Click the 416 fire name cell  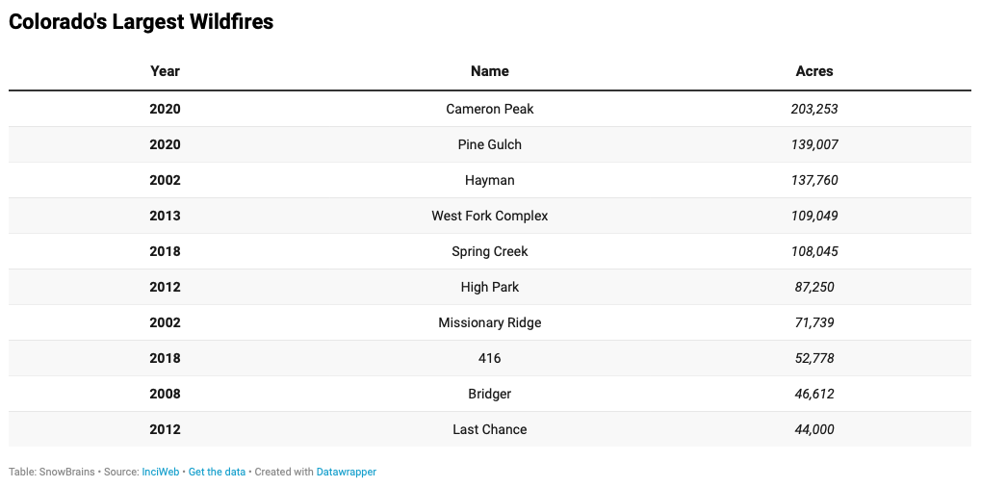[490, 358]
